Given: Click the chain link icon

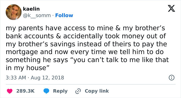Looking at the screenshot, I should [78, 91].
